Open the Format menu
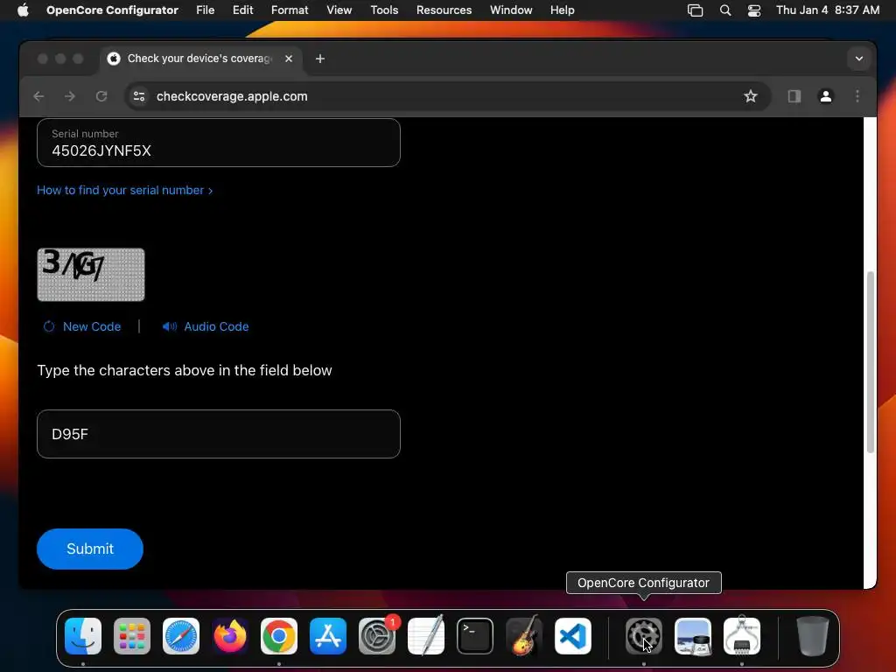This screenshot has height=672, width=896. [x=290, y=10]
